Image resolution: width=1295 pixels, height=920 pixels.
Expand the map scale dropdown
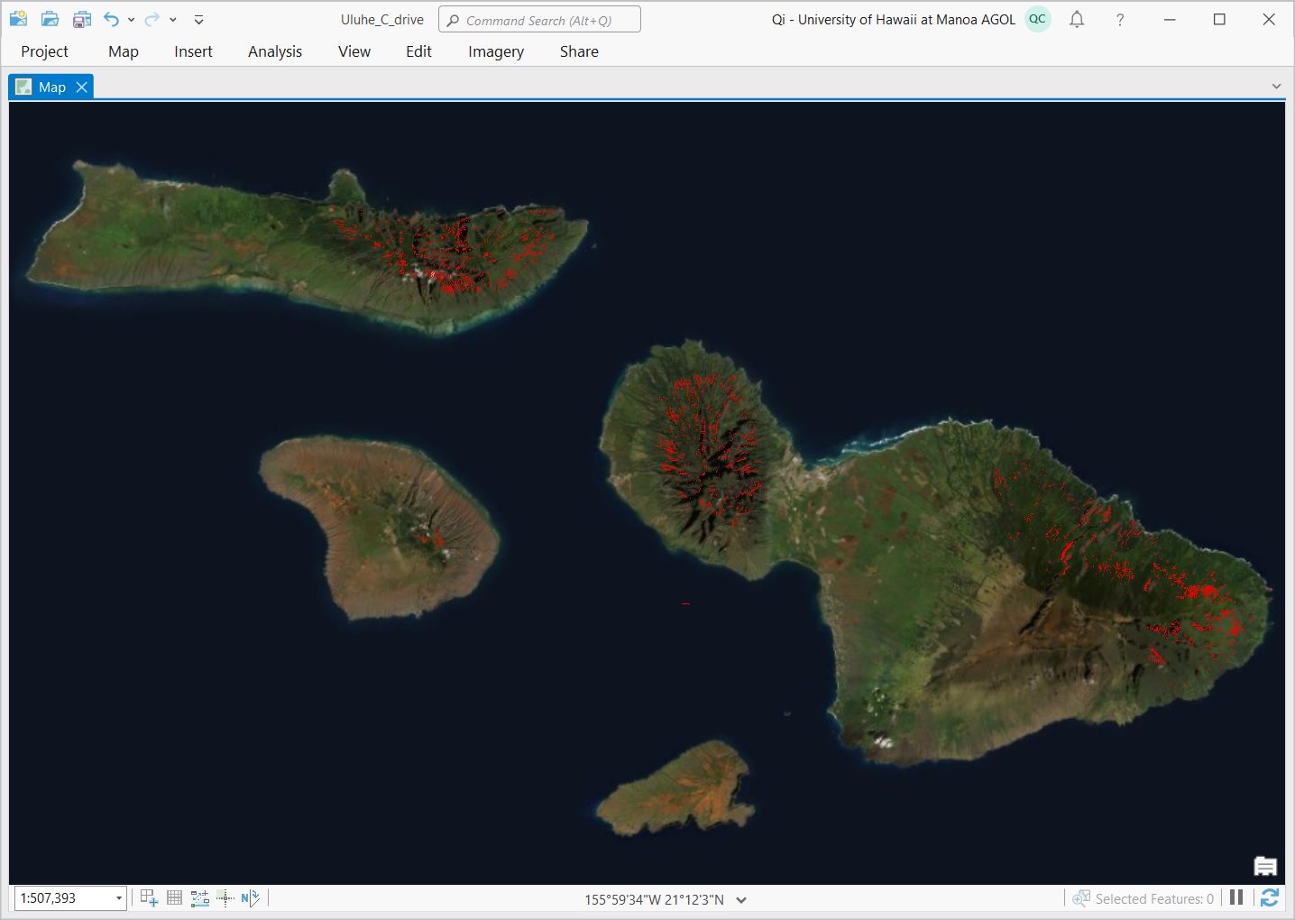coord(118,898)
